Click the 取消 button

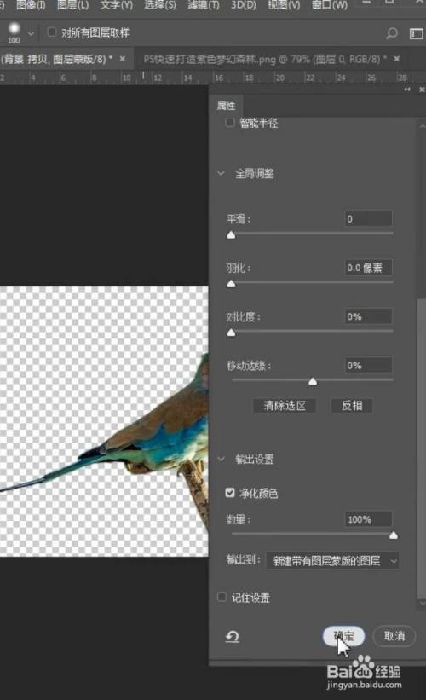[x=394, y=636]
